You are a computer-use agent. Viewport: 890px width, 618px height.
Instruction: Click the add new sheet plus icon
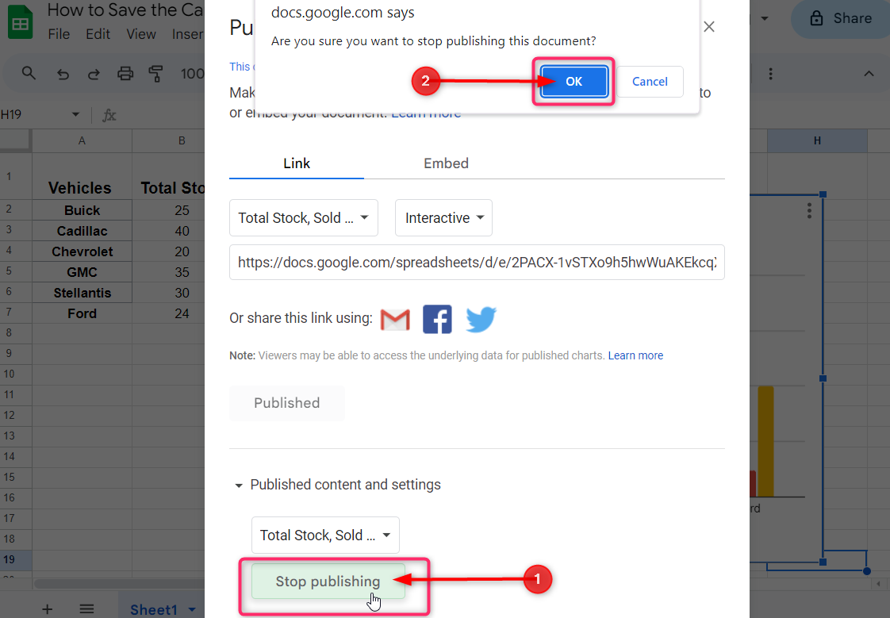point(47,608)
